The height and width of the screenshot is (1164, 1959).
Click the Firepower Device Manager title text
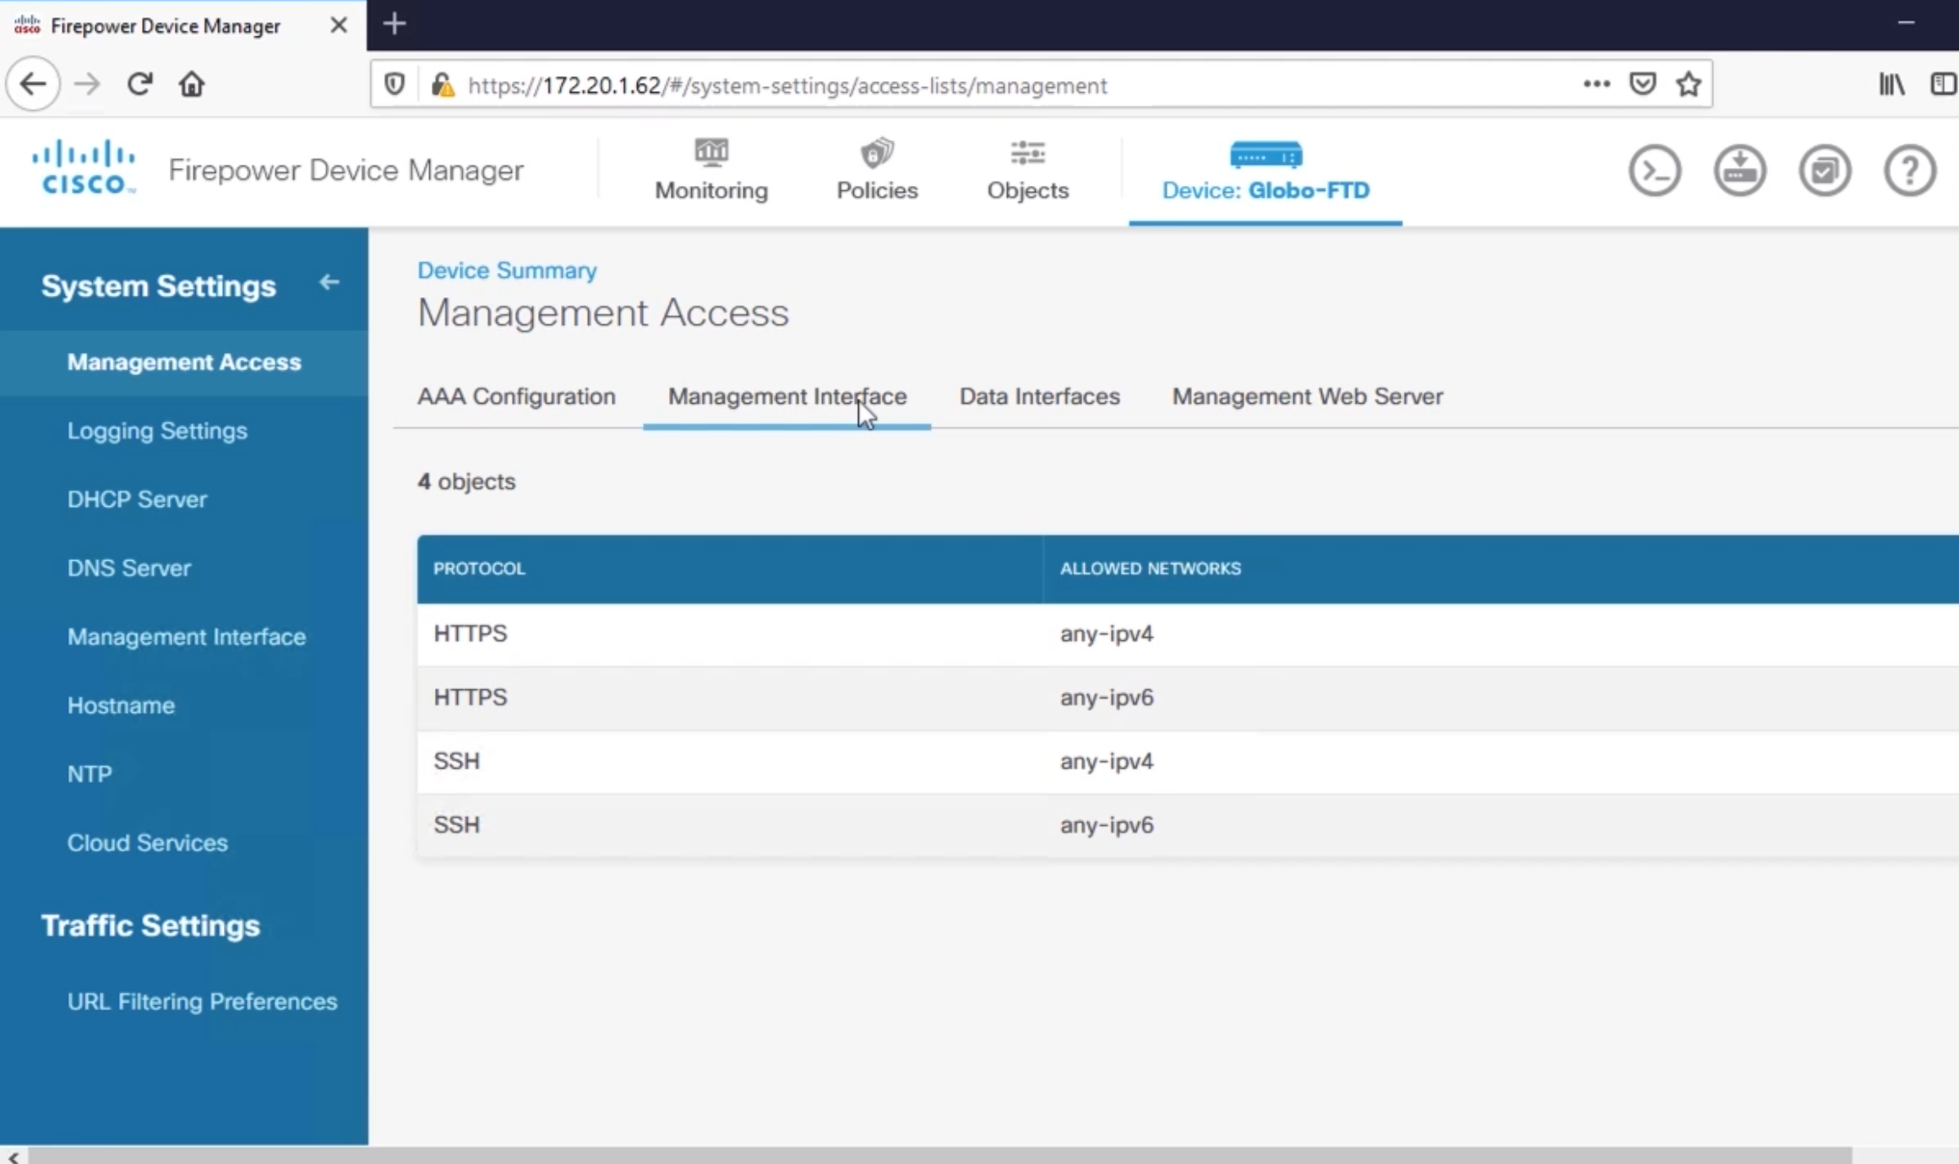[346, 170]
